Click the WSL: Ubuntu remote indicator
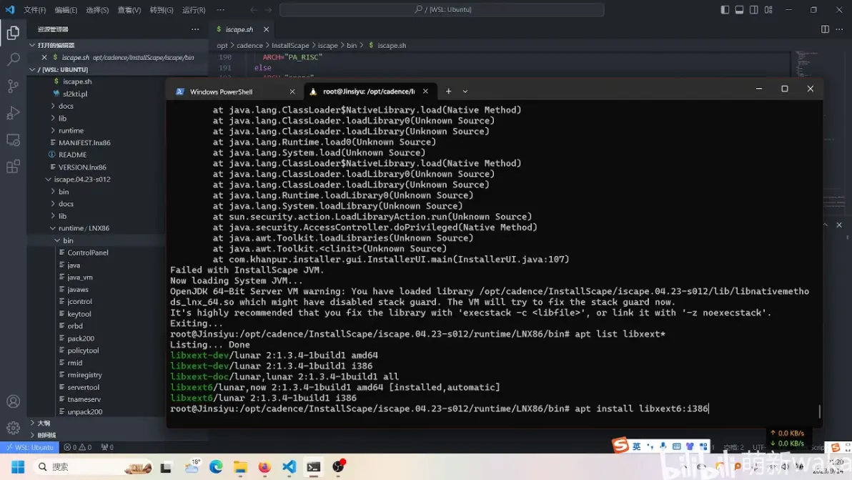The width and height of the screenshot is (852, 480). [29, 447]
